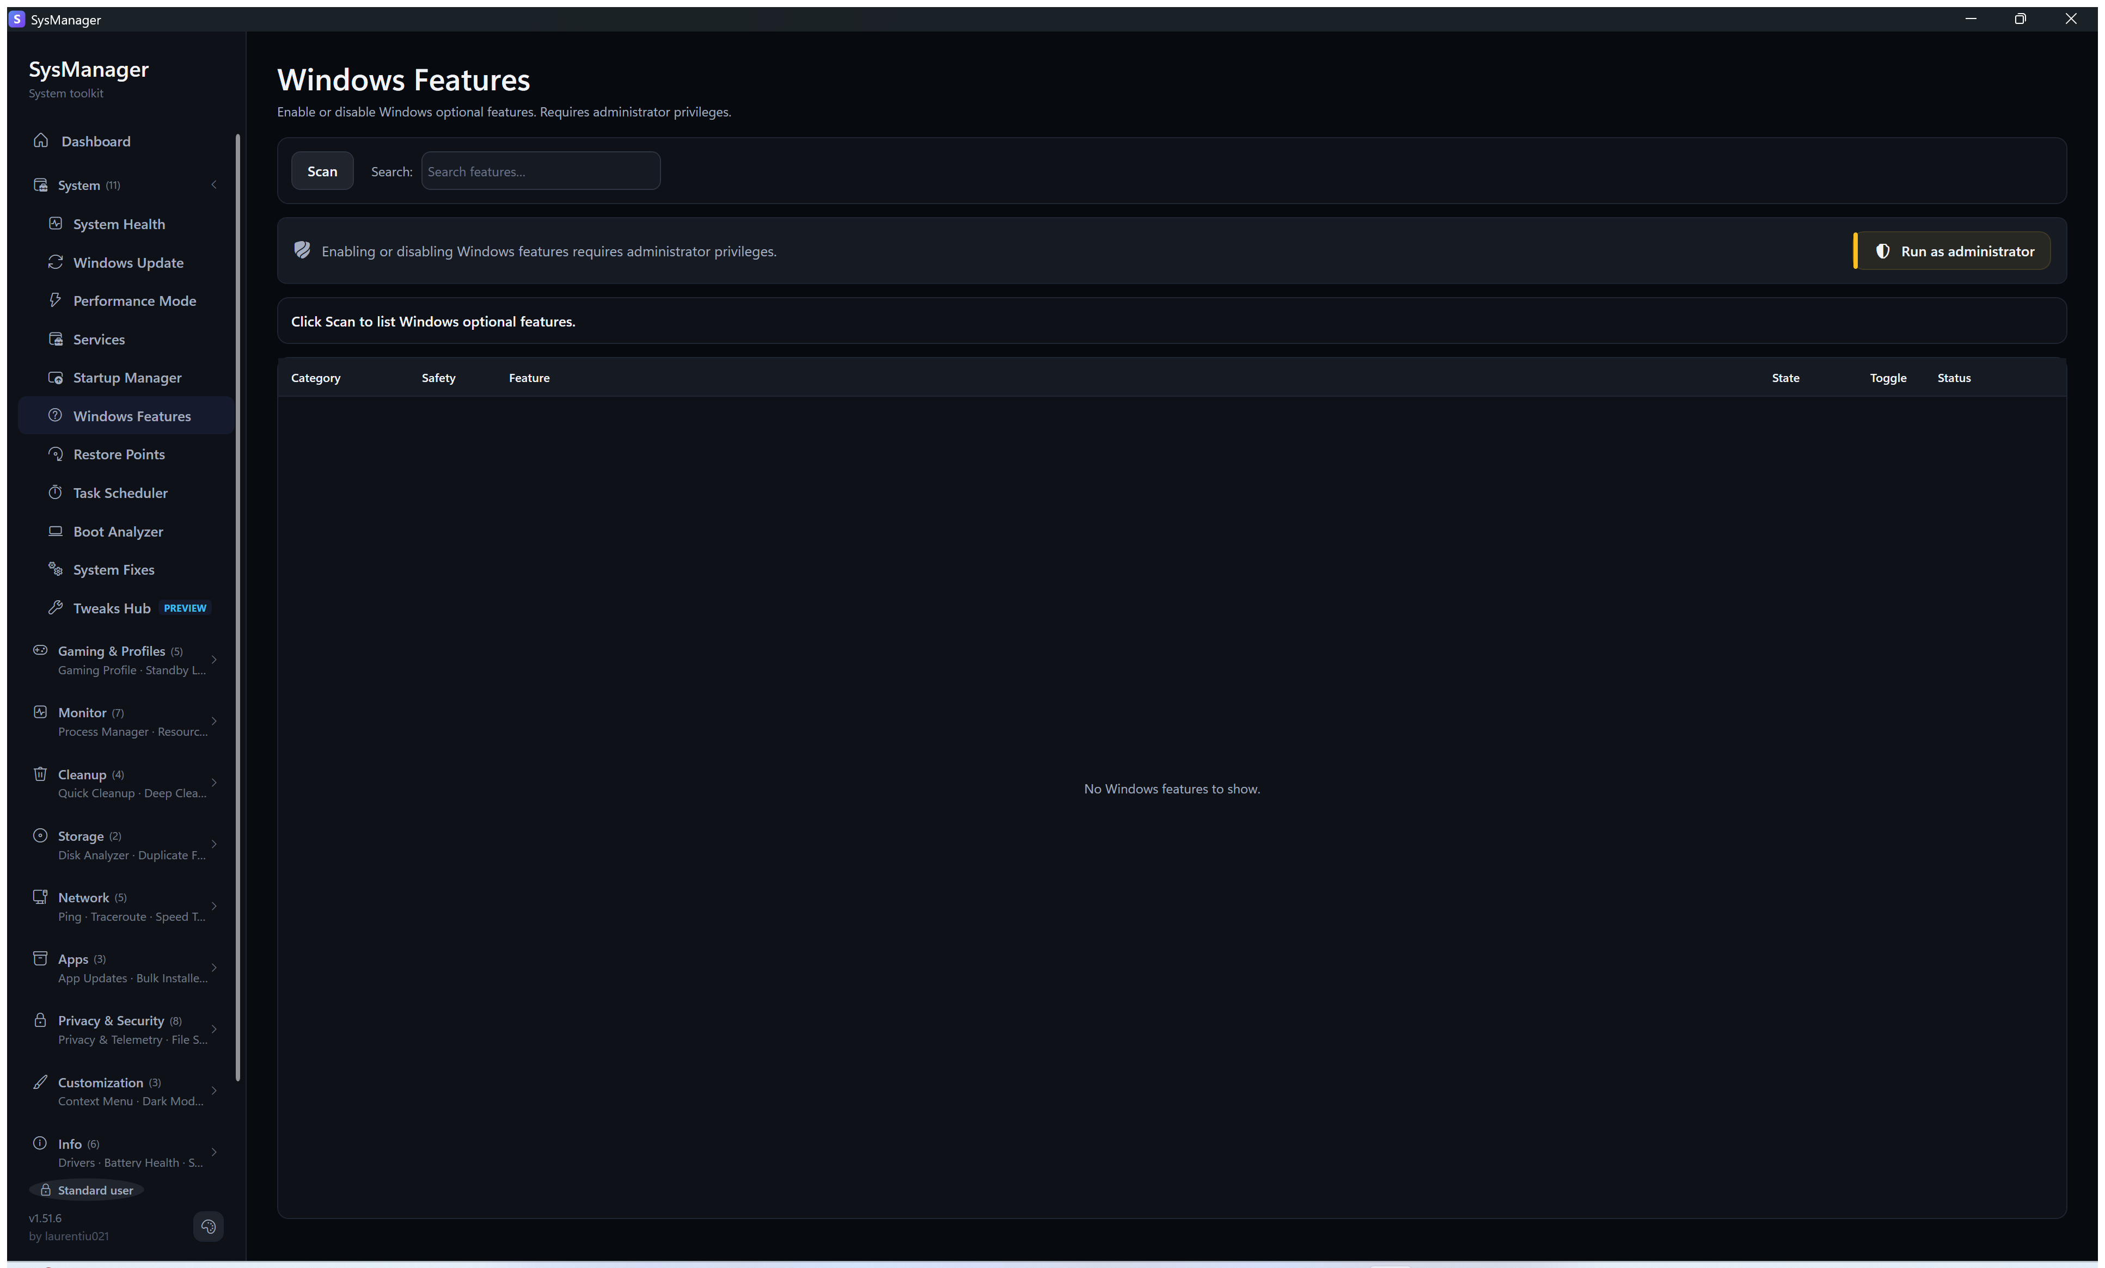Click the Scan button
Image resolution: width=2105 pixels, height=1268 pixels.
click(322, 171)
